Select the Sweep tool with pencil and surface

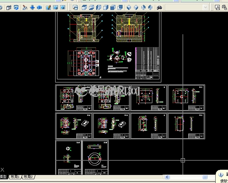pos(25,7)
